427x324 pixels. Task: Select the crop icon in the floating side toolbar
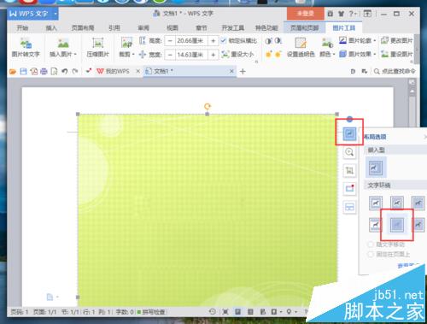pyautogui.click(x=349, y=170)
